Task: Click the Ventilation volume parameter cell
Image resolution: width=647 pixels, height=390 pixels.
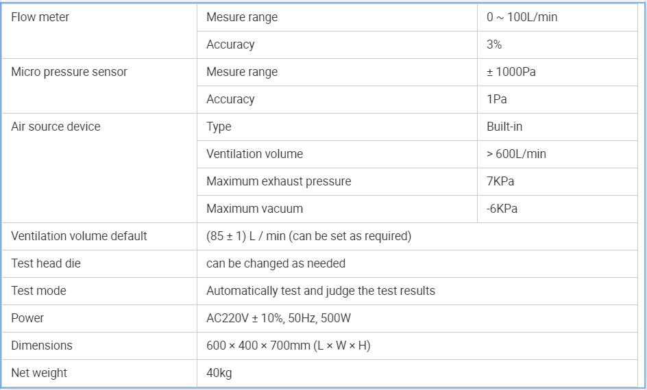Action: click(x=254, y=154)
